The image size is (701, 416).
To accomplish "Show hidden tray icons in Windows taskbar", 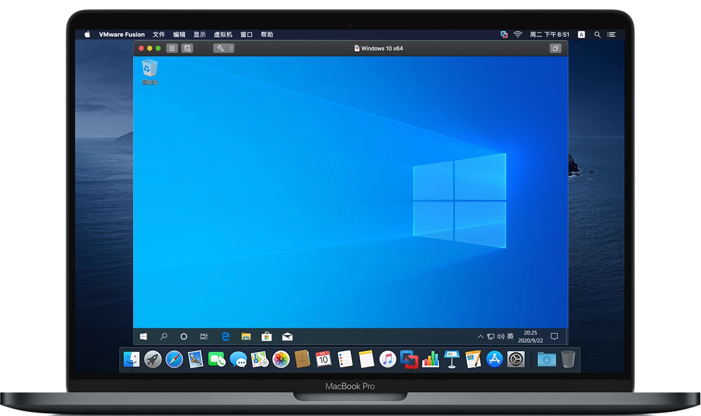I will [480, 336].
